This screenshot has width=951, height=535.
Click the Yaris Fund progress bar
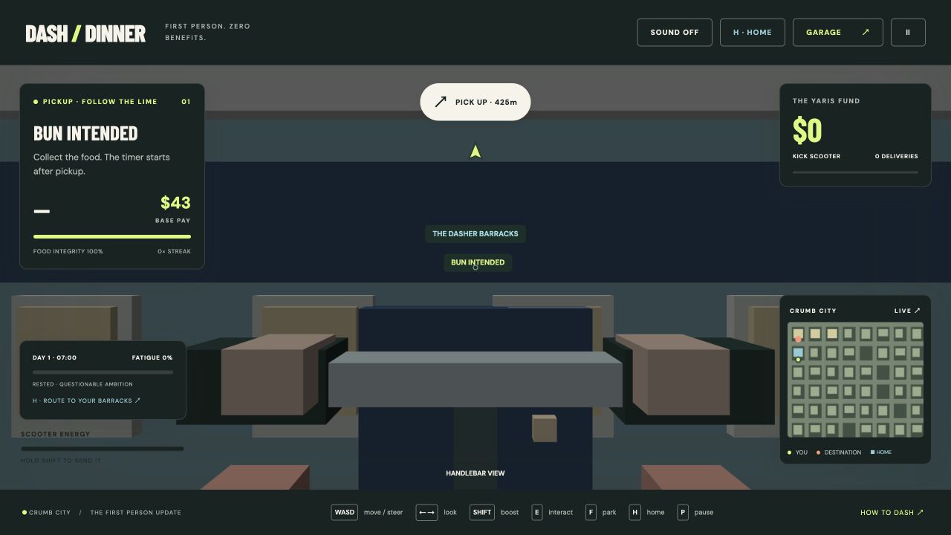[x=855, y=172]
